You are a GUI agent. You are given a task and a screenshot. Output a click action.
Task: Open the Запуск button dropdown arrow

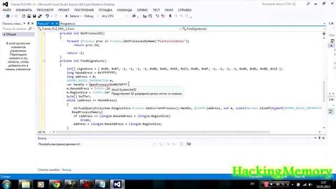(81, 16)
